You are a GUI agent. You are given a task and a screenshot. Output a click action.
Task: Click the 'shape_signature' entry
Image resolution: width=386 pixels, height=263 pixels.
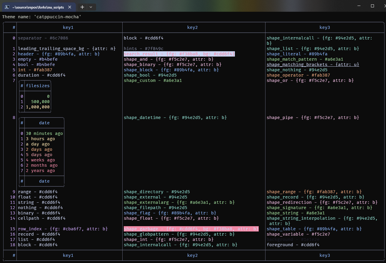(x=320, y=208)
